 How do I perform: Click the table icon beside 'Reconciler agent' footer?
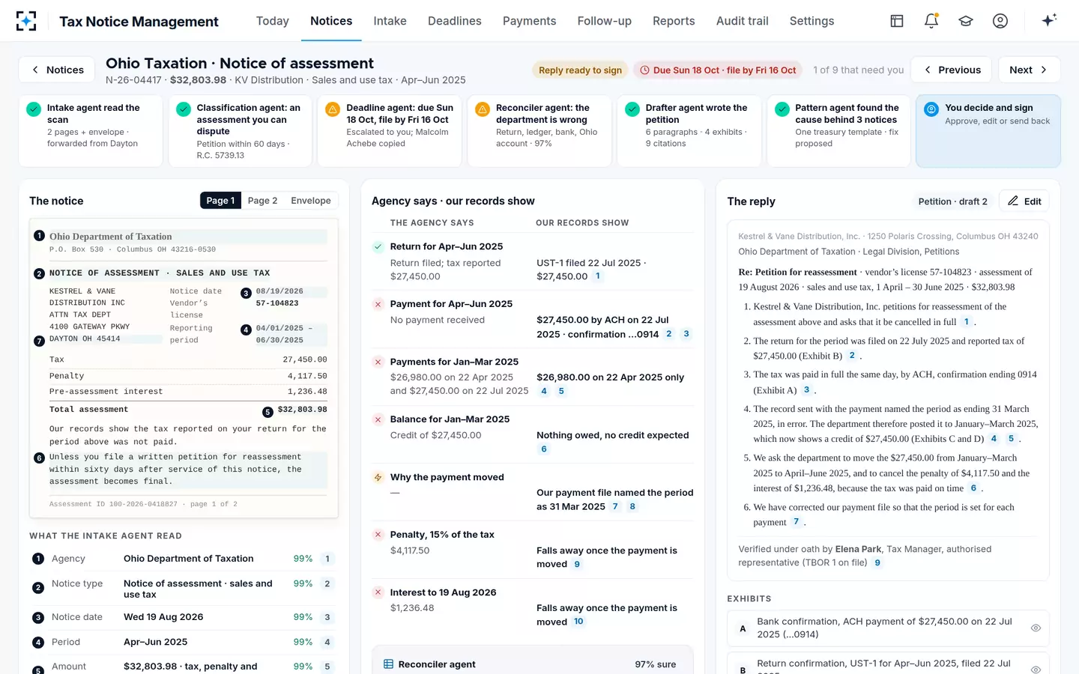coord(389,664)
